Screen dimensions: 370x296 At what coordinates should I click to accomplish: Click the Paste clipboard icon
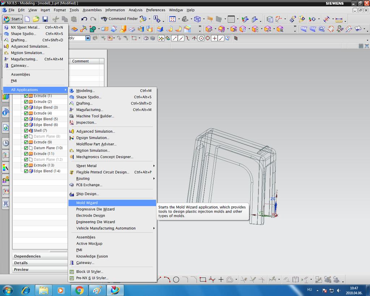[x=74, y=19]
